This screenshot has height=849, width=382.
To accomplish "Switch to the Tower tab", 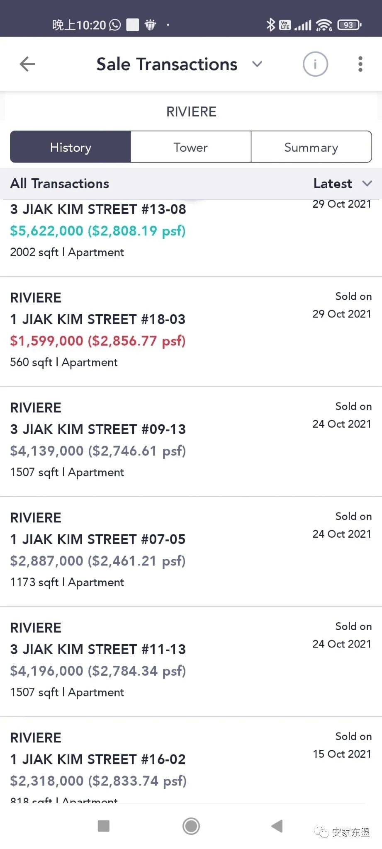I will tap(191, 147).
